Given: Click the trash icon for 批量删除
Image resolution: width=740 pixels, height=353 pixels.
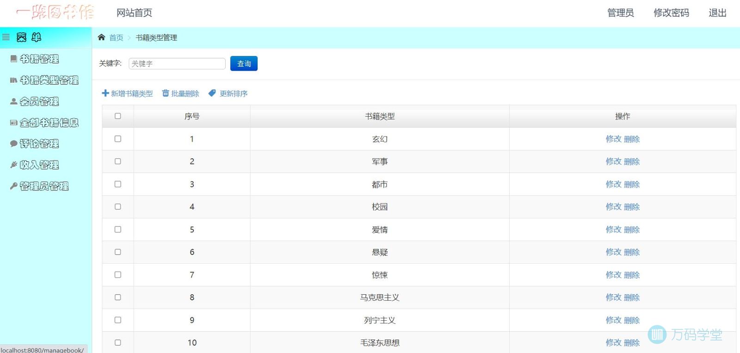Looking at the screenshot, I should coord(166,93).
